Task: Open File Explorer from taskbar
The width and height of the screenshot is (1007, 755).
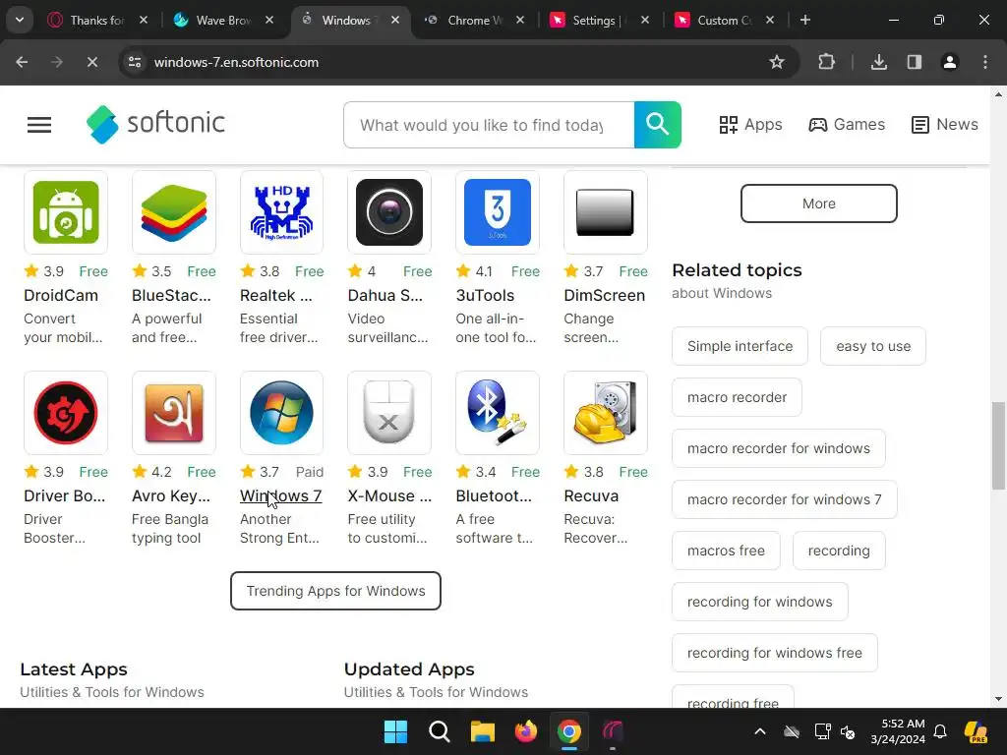Action: click(x=482, y=731)
